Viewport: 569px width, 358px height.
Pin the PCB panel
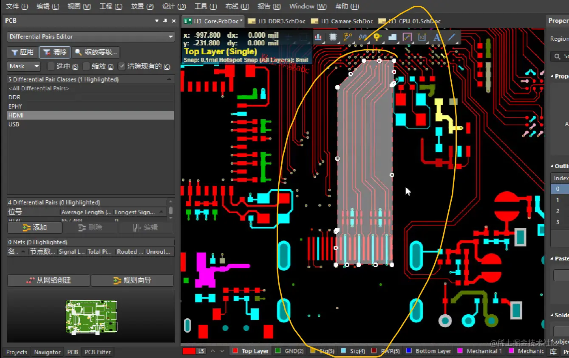165,21
